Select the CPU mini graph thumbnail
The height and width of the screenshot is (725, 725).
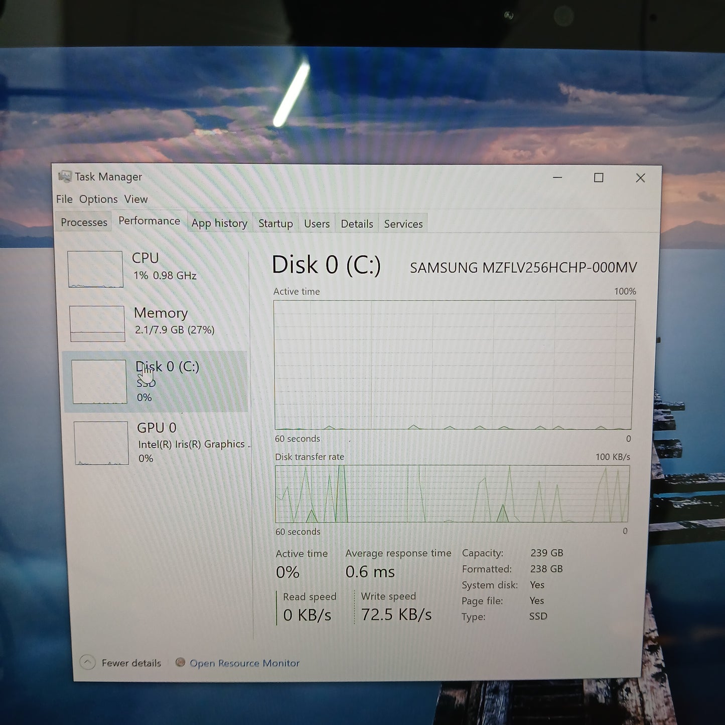pos(95,269)
